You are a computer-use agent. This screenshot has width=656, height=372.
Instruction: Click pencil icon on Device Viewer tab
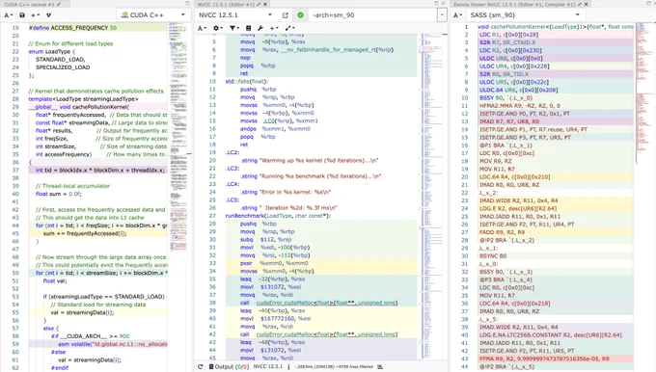[581, 4]
